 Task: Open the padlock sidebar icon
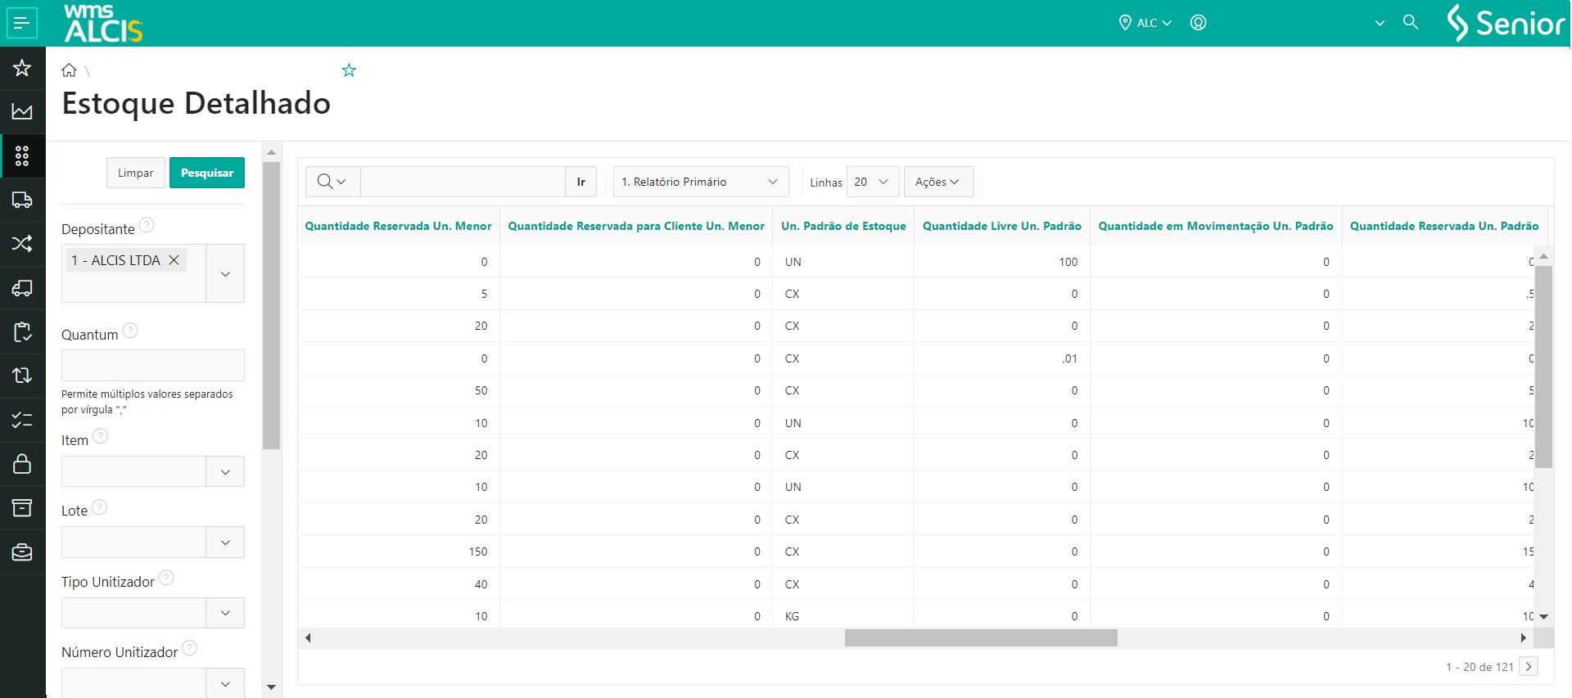(22, 464)
